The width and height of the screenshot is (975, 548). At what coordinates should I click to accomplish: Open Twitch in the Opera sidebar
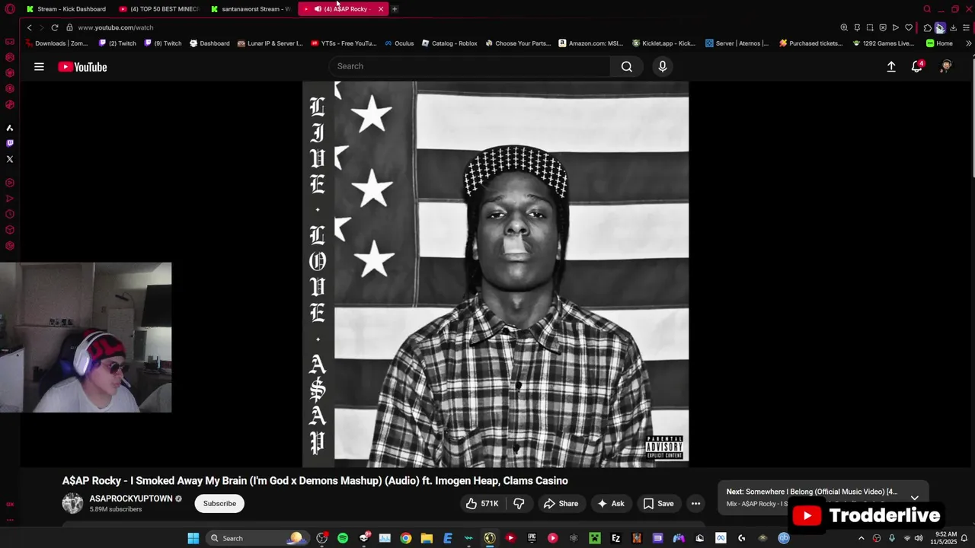click(x=10, y=143)
